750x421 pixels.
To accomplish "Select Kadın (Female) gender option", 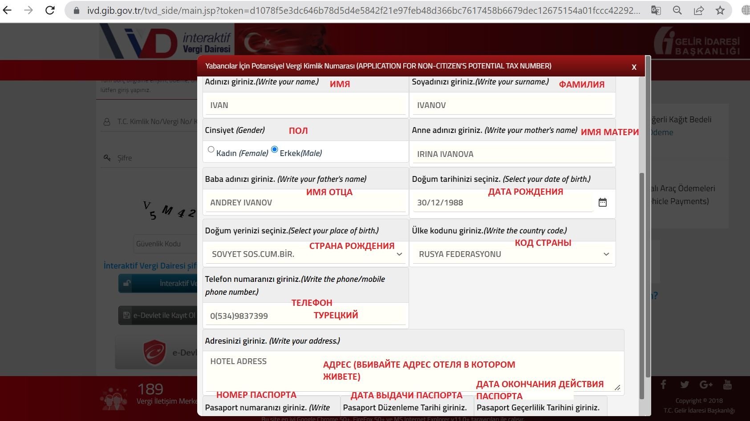I will tap(211, 149).
